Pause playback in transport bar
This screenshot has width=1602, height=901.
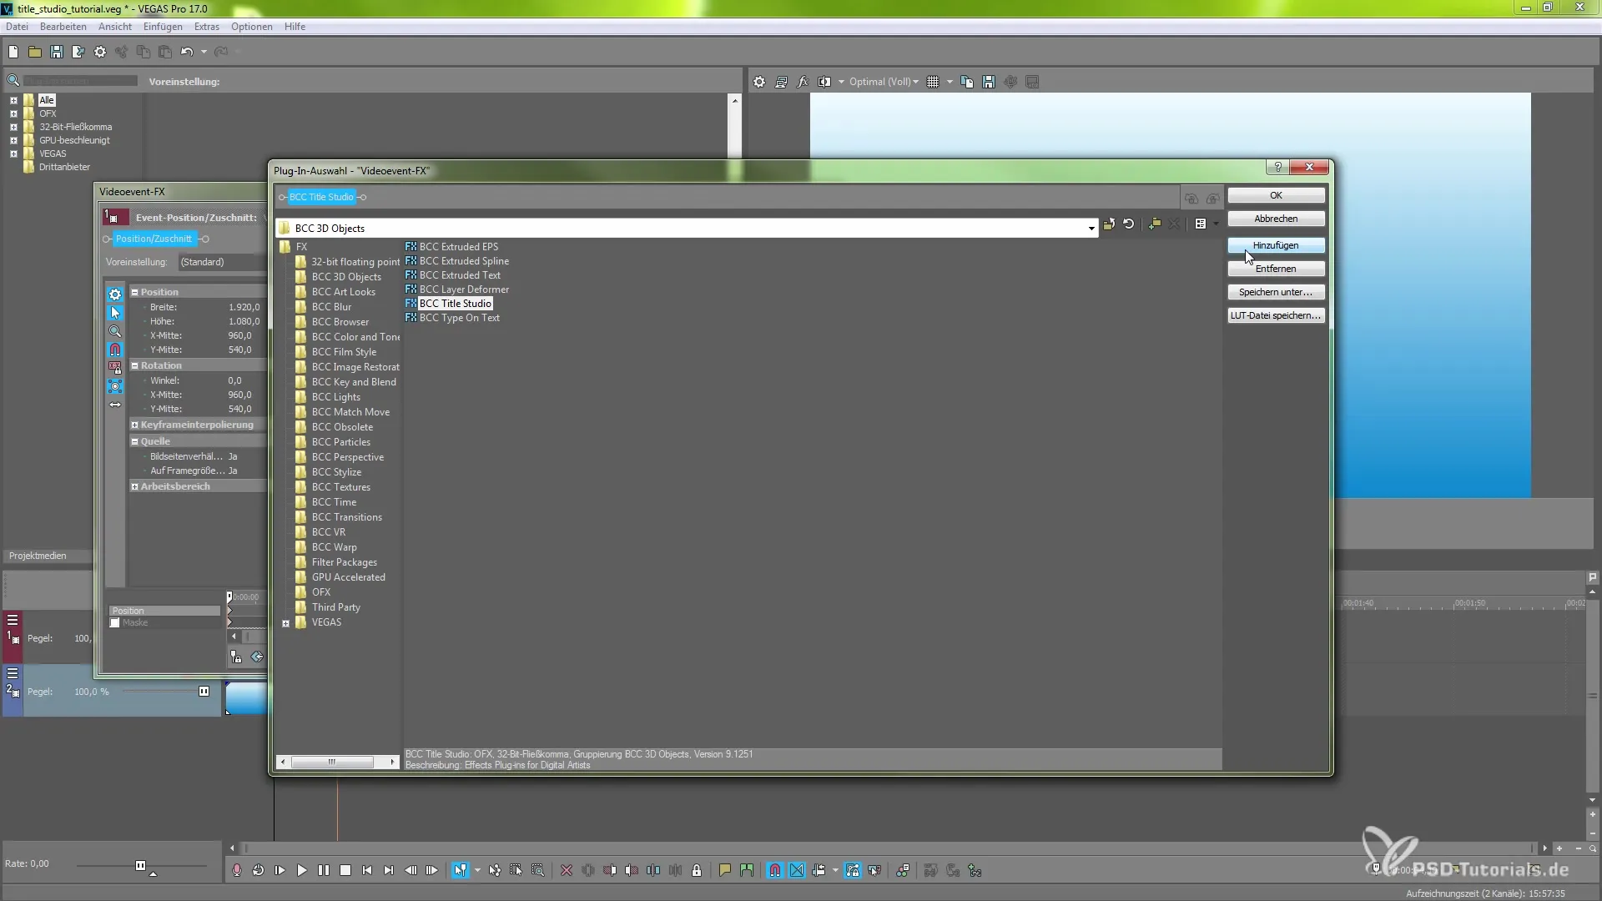[324, 870]
